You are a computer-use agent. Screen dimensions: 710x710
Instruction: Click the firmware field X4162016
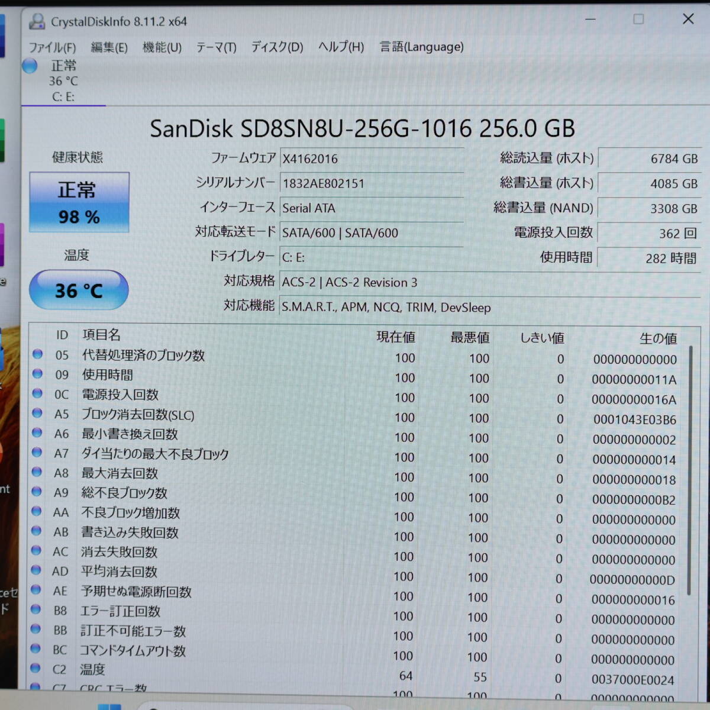point(372,159)
